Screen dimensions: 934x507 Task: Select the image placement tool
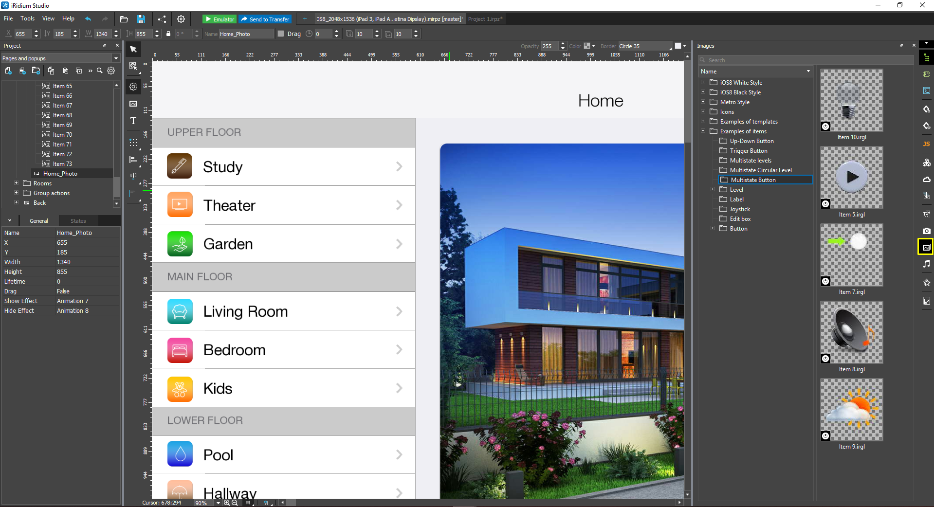coord(133,104)
